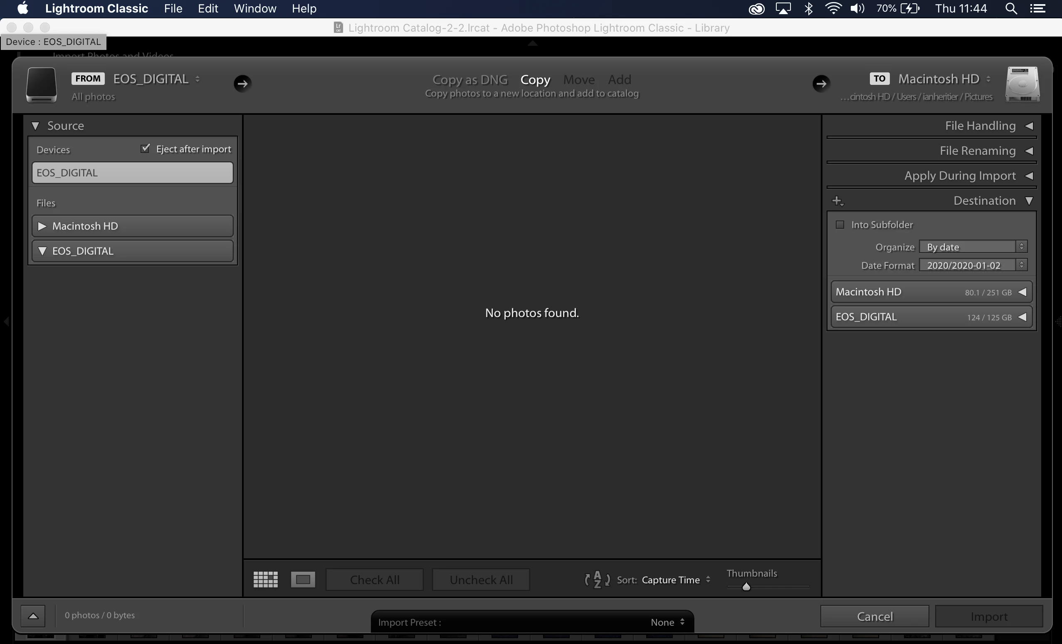Open the Import Preset None selector

[667, 622]
